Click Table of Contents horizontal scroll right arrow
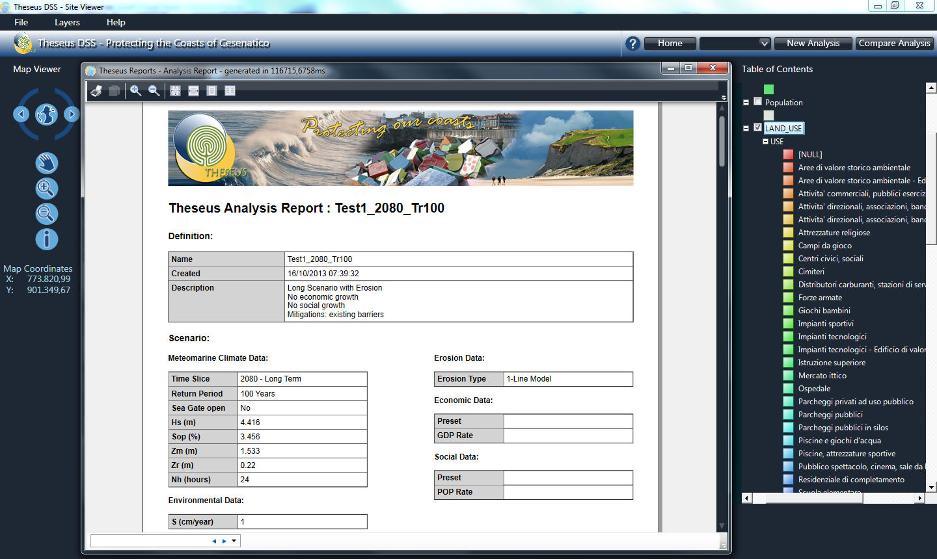The image size is (937, 559). click(x=919, y=498)
